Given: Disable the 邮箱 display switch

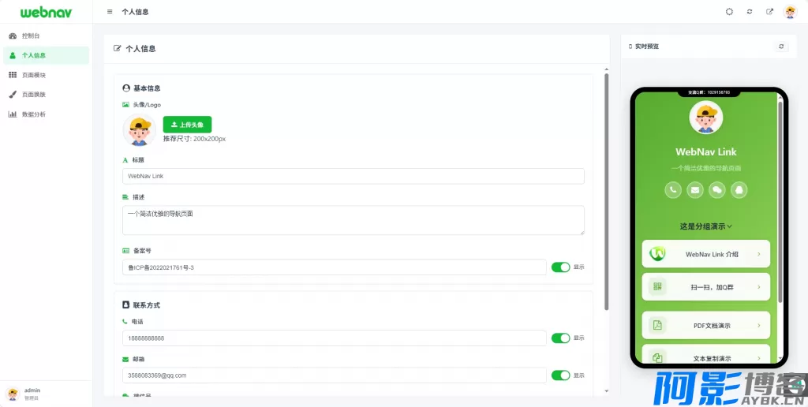Looking at the screenshot, I should pyautogui.click(x=560, y=375).
